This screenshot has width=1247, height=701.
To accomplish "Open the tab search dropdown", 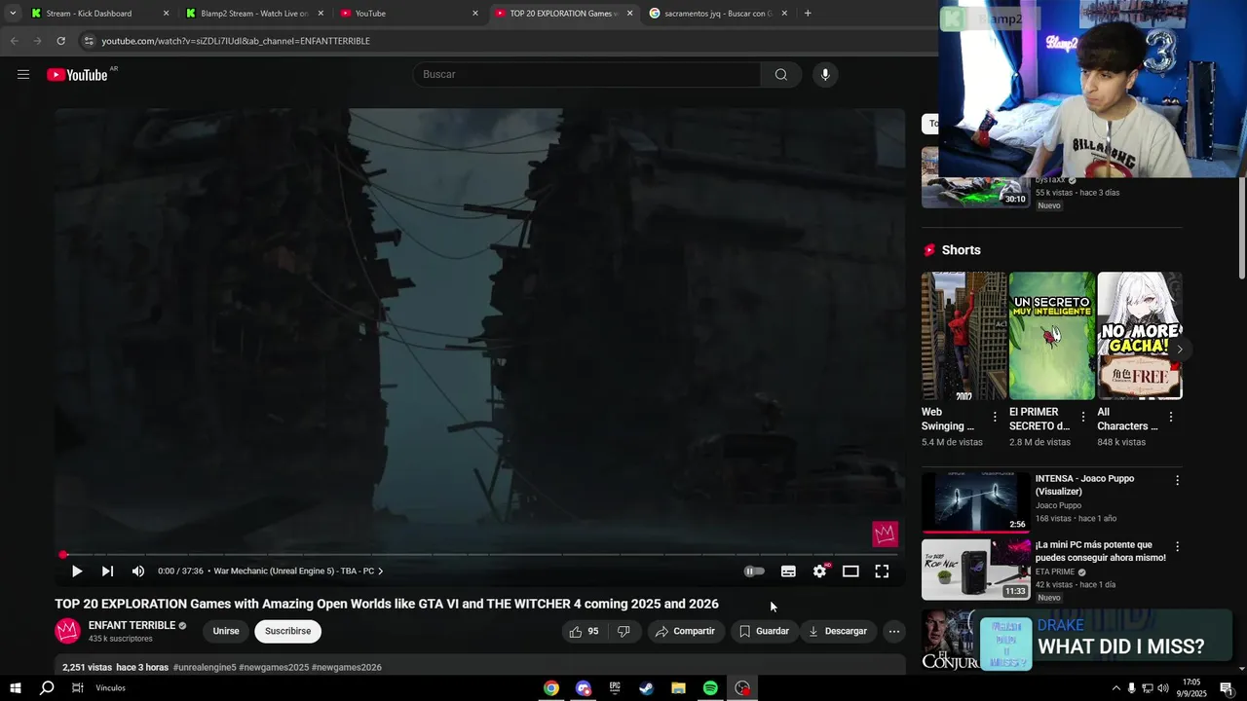I will [13, 14].
